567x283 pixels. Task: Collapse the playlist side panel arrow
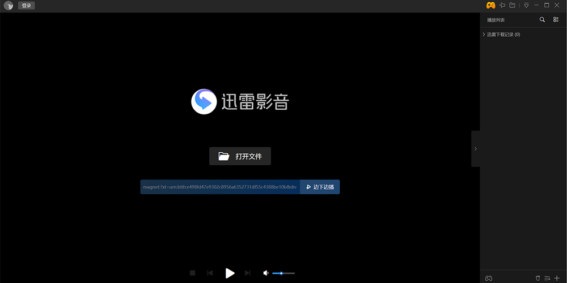(475, 149)
